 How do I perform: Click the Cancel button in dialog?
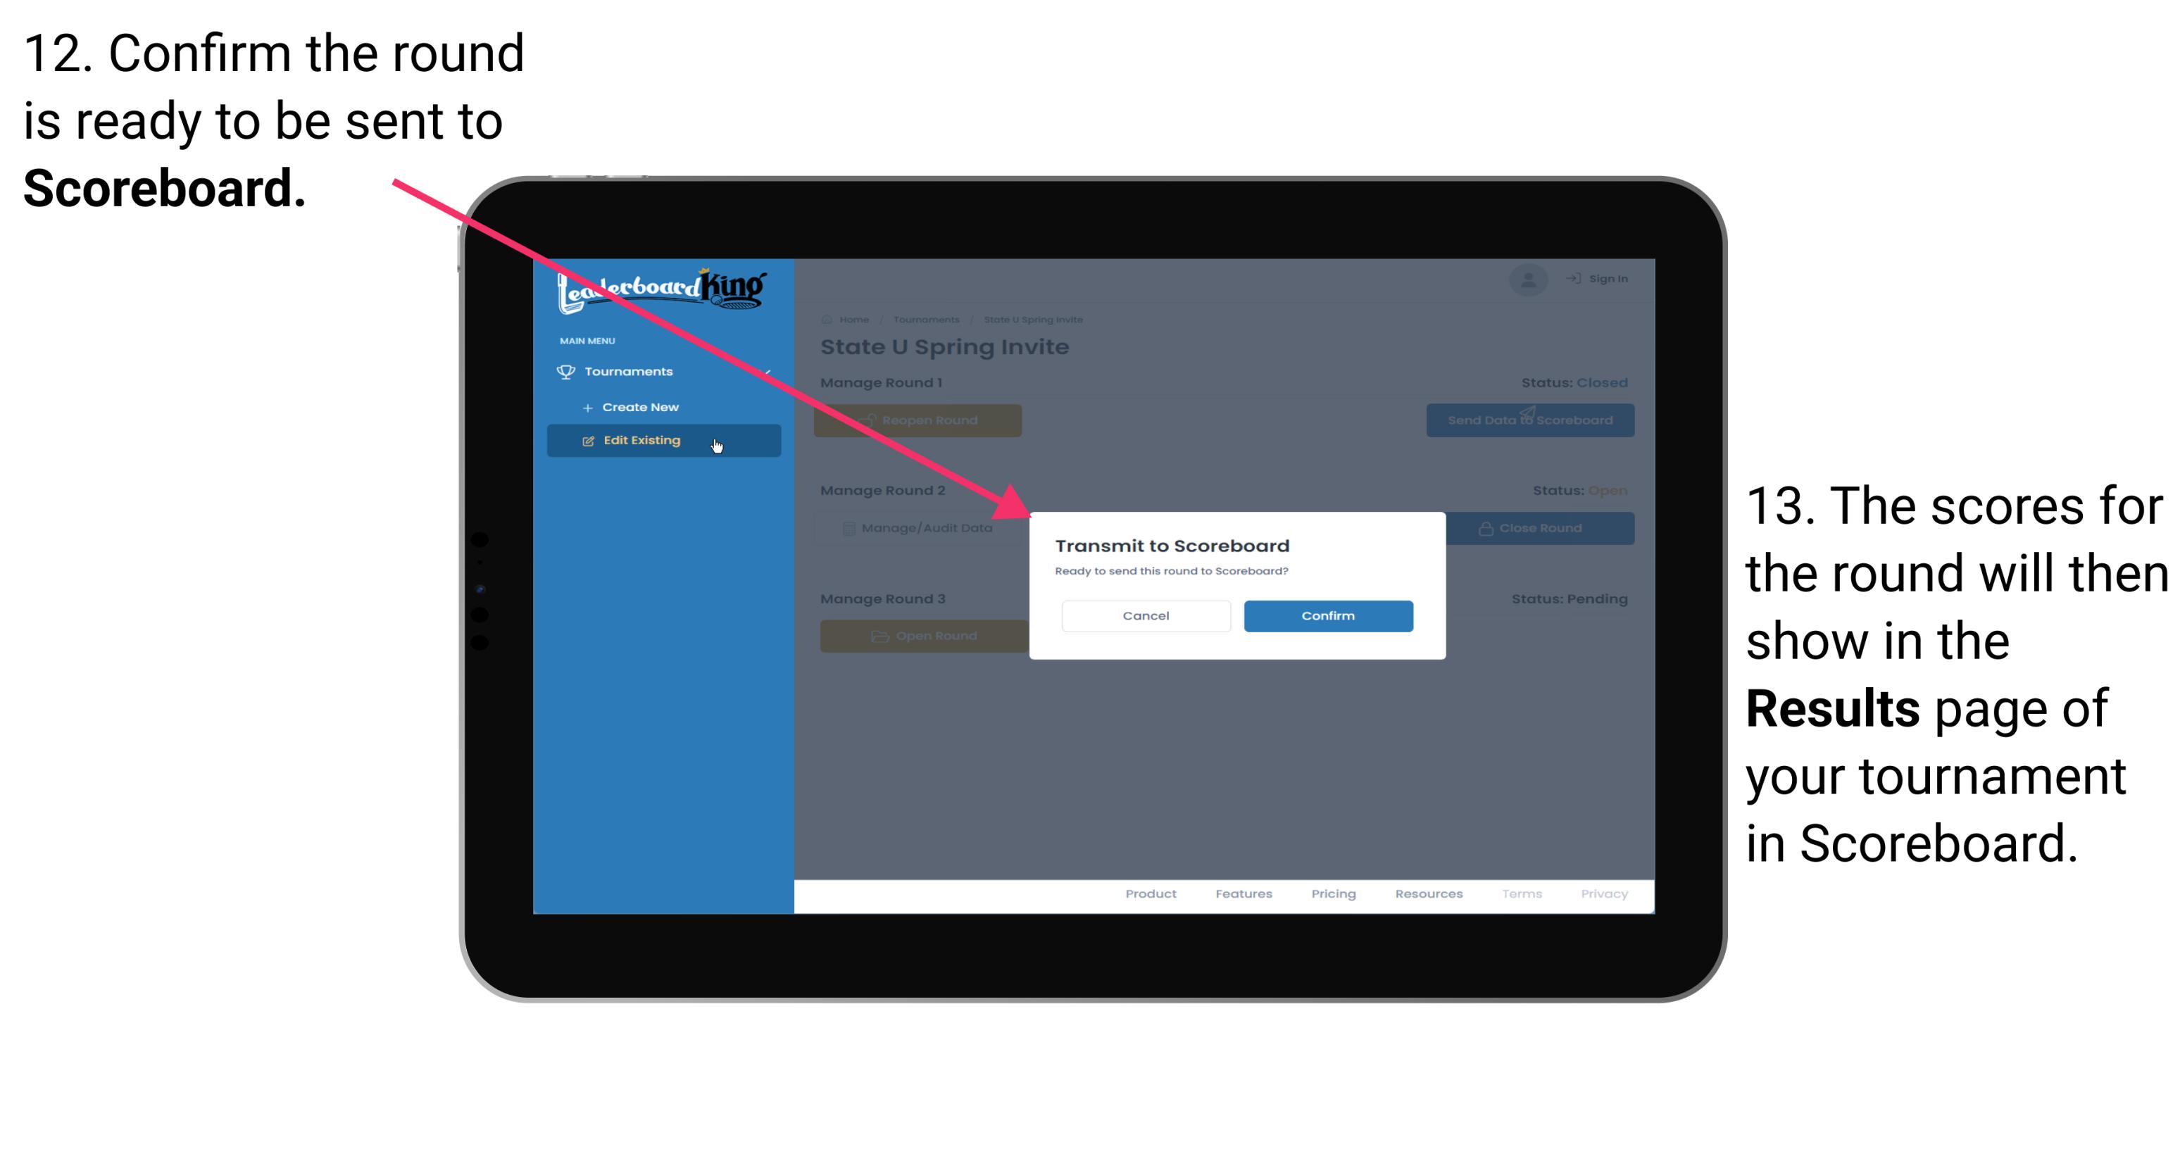pyautogui.click(x=1144, y=614)
